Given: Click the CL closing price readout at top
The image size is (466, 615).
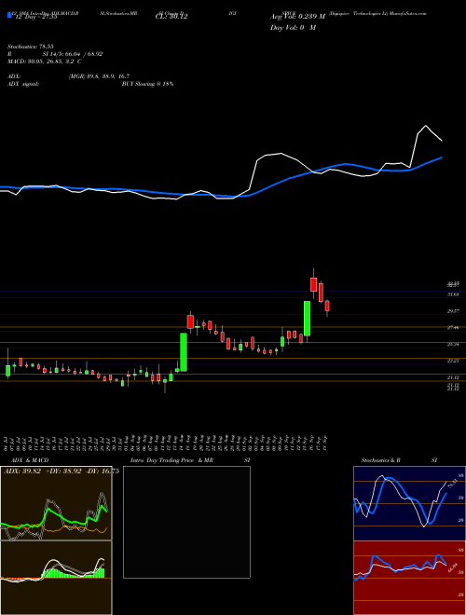Looking at the screenshot, I should coord(171,17).
